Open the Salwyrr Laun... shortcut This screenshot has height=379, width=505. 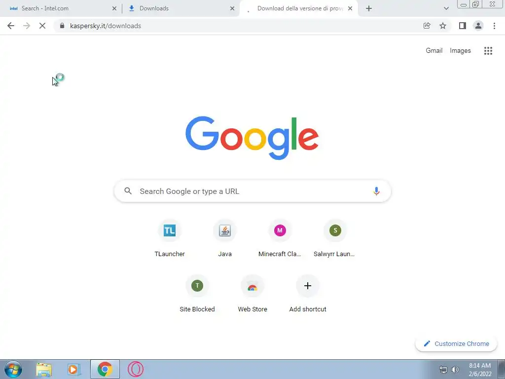pos(335,238)
